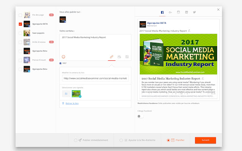Edit the preview link title pencil icon

tap(203, 79)
